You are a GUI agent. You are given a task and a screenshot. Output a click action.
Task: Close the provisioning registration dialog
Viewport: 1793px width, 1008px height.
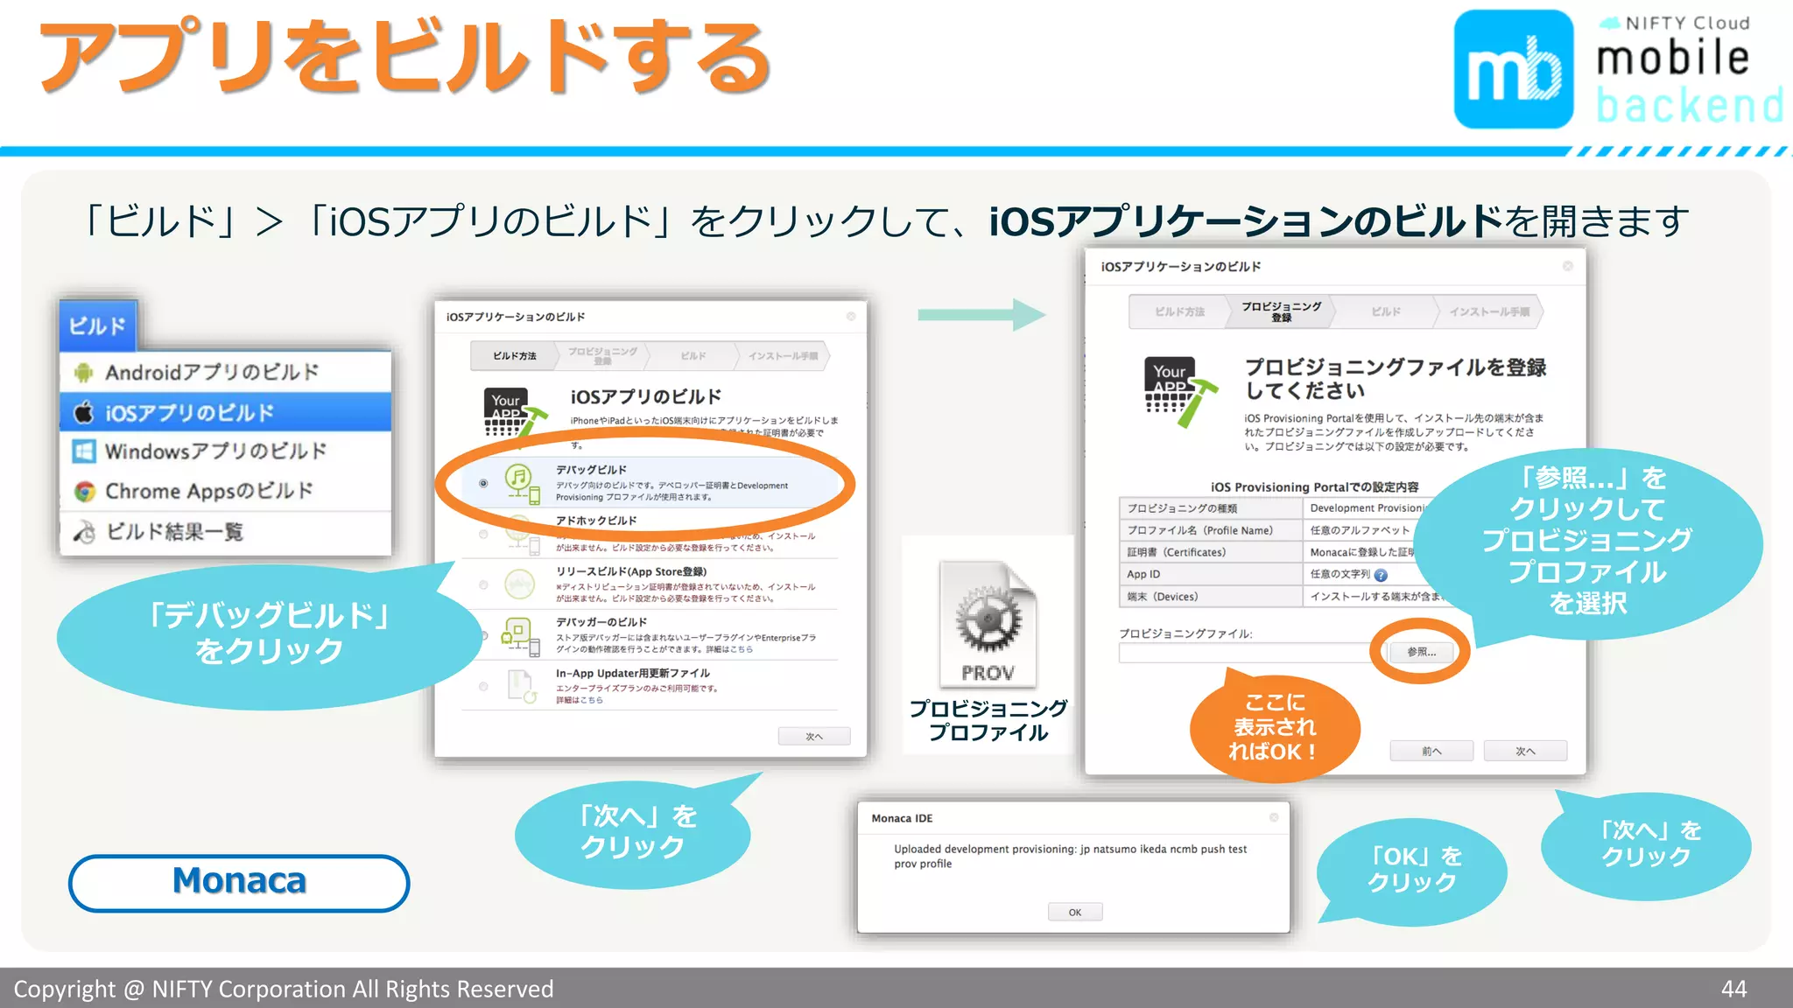coord(1568,266)
